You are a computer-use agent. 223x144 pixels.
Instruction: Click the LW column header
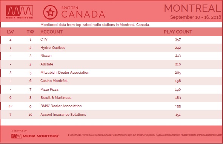11,32
